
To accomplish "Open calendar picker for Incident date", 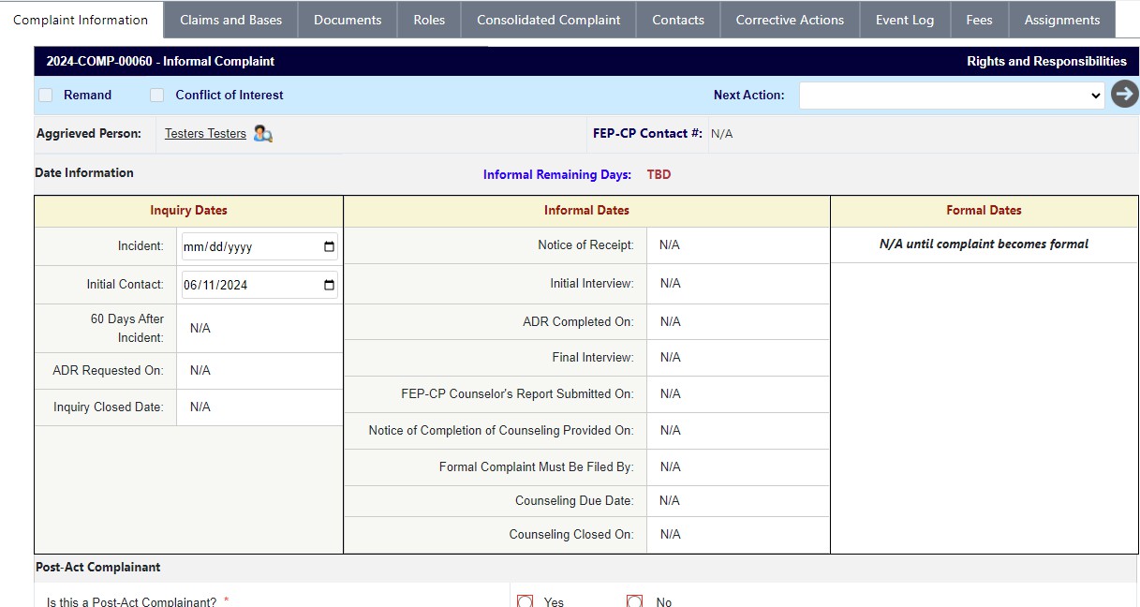I will (x=329, y=247).
